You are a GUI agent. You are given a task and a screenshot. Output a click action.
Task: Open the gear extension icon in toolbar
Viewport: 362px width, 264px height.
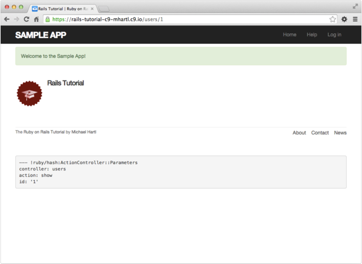tap(344, 19)
